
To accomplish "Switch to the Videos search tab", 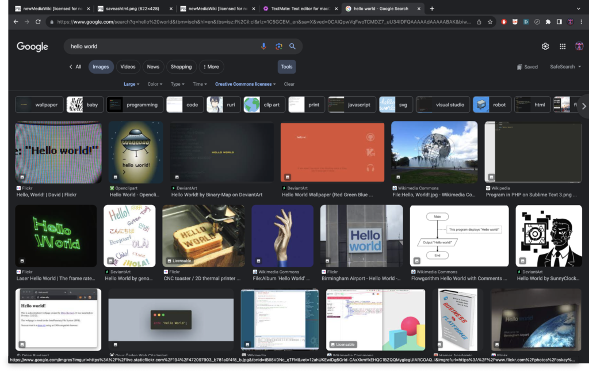I will coord(128,67).
